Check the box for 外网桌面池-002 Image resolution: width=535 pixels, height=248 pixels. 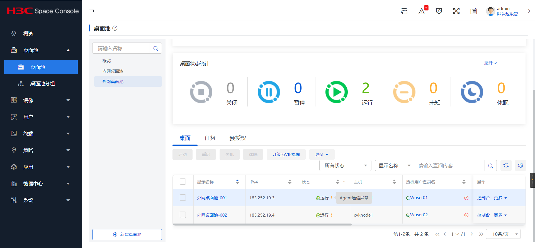183,215
